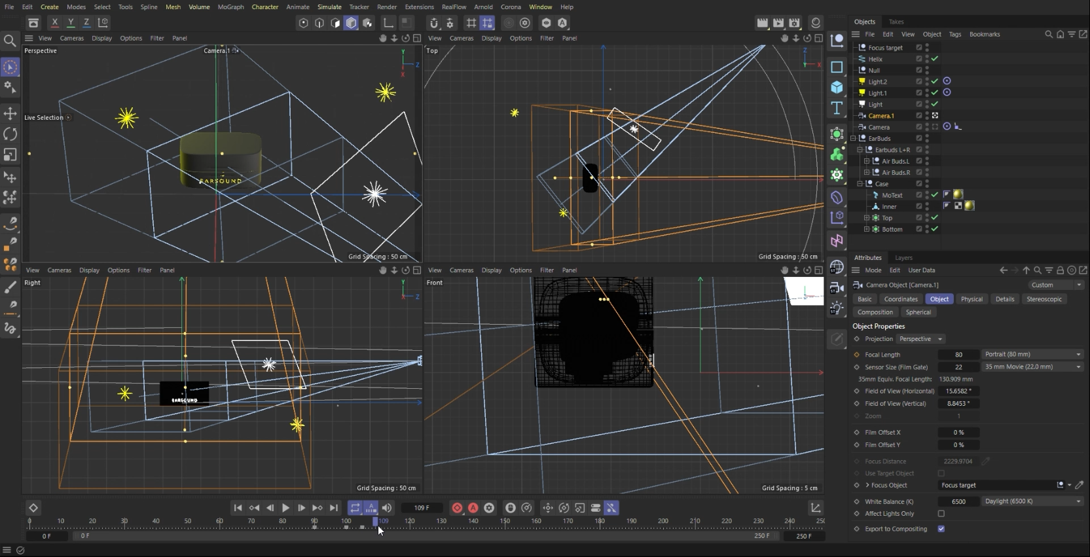Image resolution: width=1090 pixels, height=557 pixels.
Task: Activate the Scale tool
Action: [10, 154]
